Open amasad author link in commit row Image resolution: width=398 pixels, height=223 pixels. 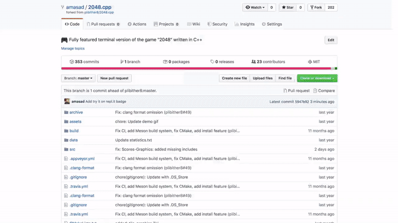[78, 102]
